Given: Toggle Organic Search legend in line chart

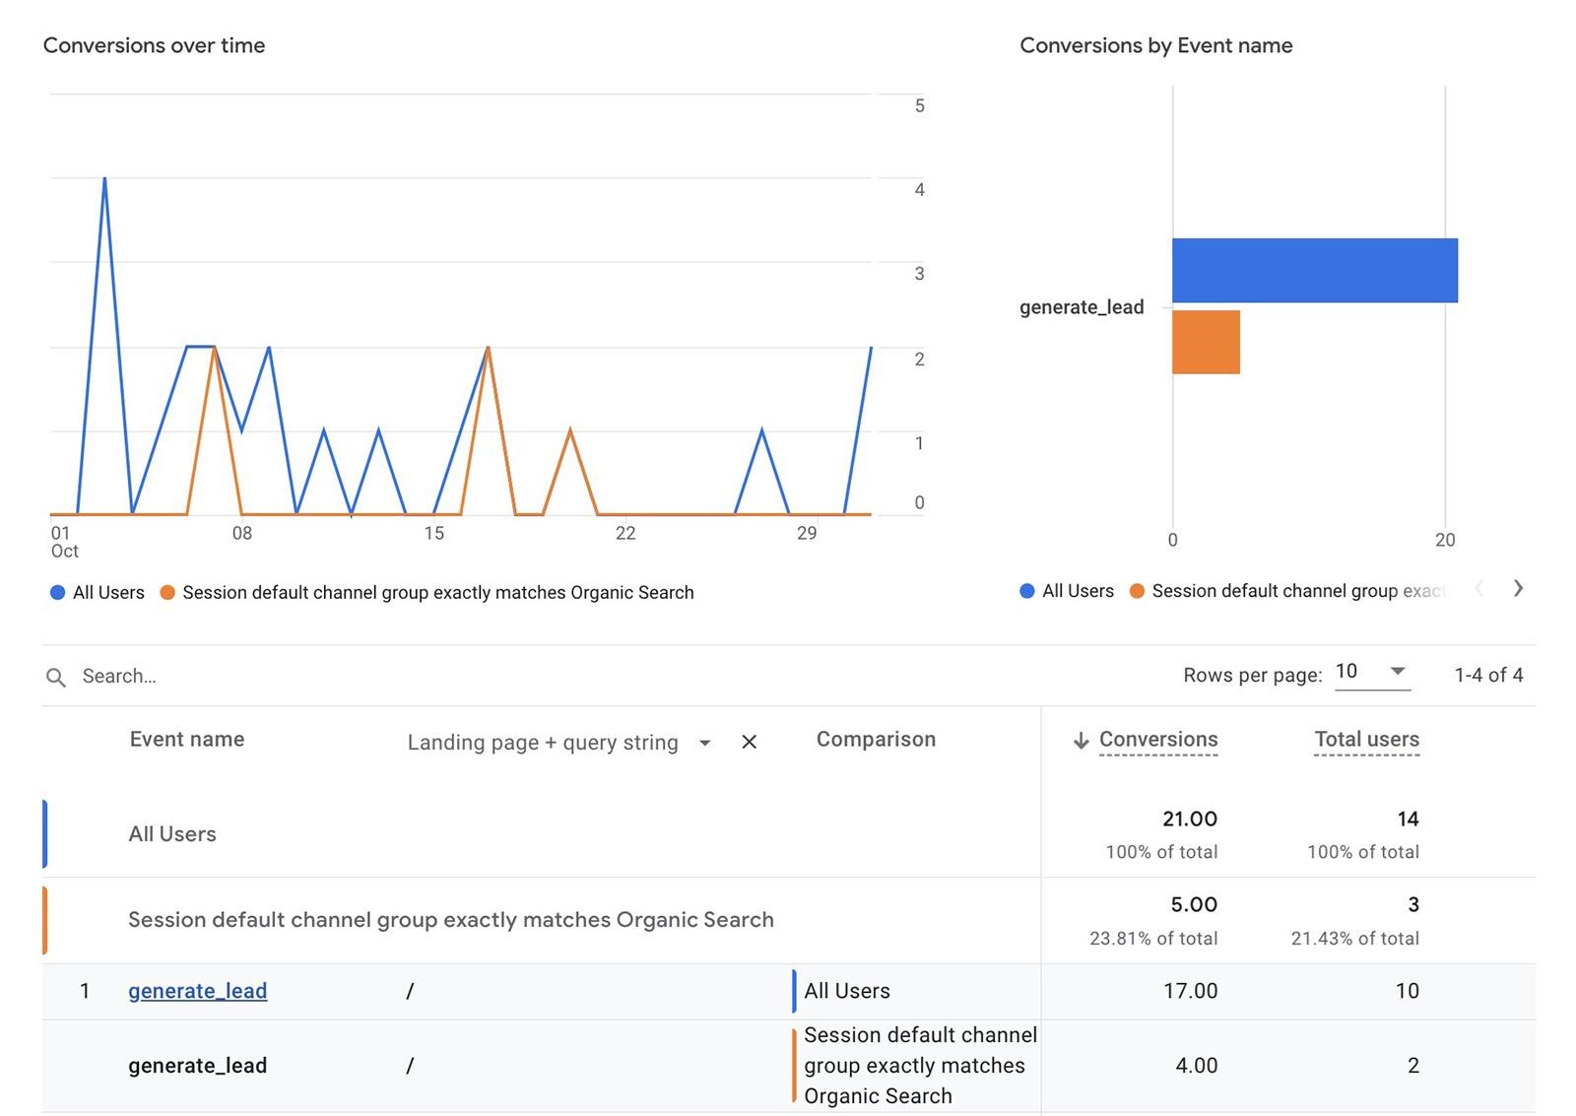Looking at the screenshot, I should coord(427,593).
